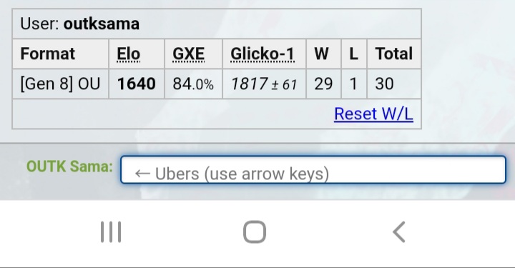The width and height of the screenshot is (515, 268).
Task: Click the wins count 29 cell
Action: point(323,84)
